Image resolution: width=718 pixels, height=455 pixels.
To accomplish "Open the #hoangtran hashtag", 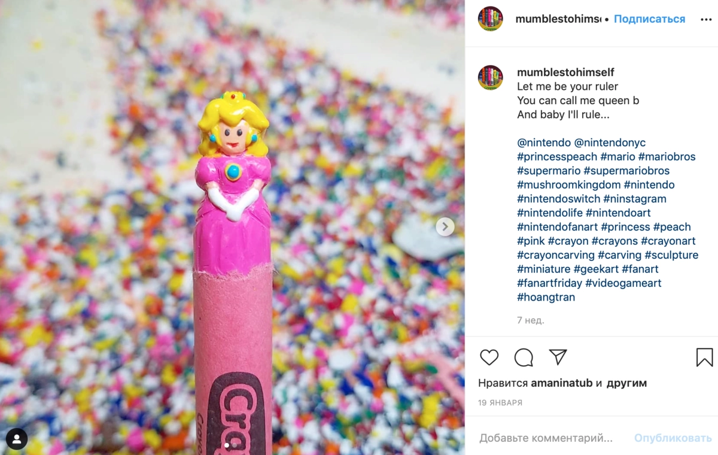I will point(546,297).
